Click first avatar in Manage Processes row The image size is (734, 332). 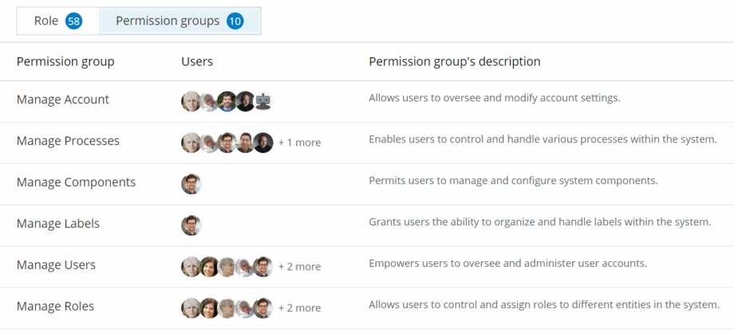(x=191, y=143)
